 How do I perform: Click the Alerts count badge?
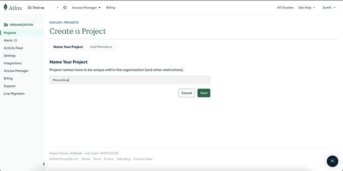[x=15, y=40]
